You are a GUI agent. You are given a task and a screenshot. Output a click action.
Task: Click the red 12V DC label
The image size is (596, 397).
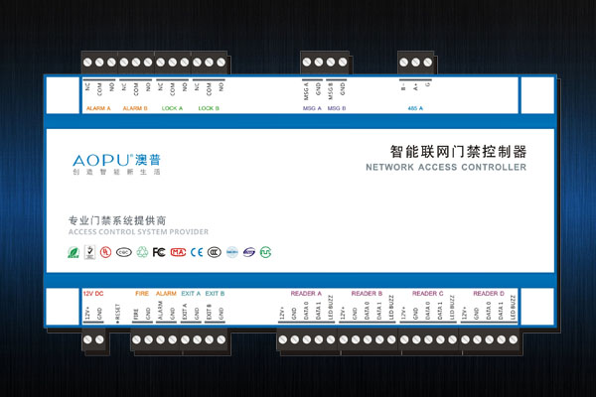tap(93, 294)
